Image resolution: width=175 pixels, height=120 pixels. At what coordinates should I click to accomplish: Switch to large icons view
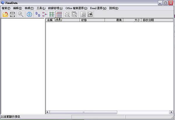(38, 14)
